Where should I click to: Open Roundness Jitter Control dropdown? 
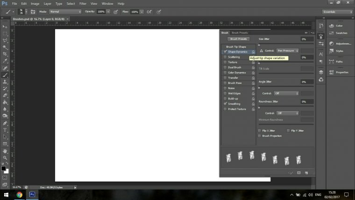pyautogui.click(x=288, y=113)
